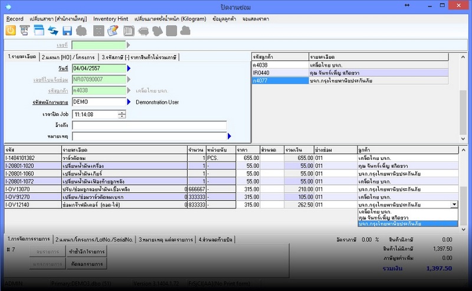The width and height of the screenshot is (472, 291).
Task: Click the notepad with pencil edit icon
Action: pos(112,30)
